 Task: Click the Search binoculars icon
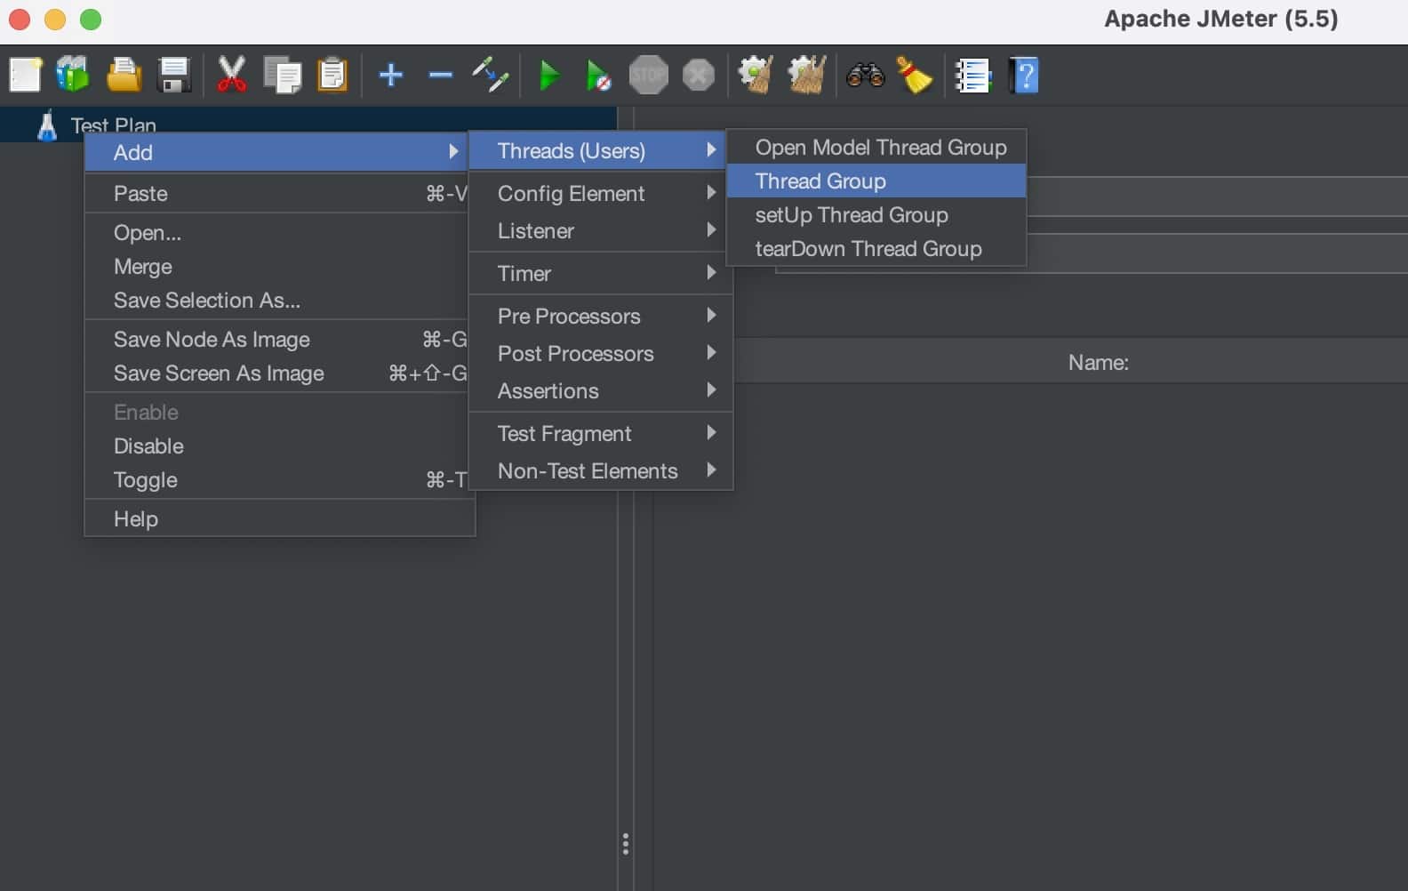coord(865,75)
